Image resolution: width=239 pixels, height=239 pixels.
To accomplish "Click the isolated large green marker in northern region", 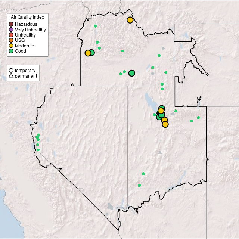I will 131,73.
